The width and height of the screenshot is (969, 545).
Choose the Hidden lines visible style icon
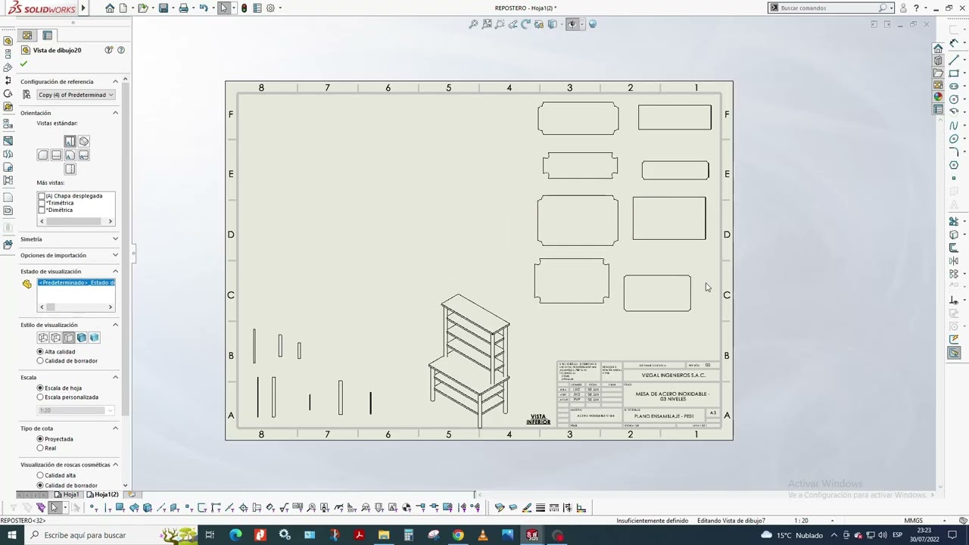coord(56,338)
